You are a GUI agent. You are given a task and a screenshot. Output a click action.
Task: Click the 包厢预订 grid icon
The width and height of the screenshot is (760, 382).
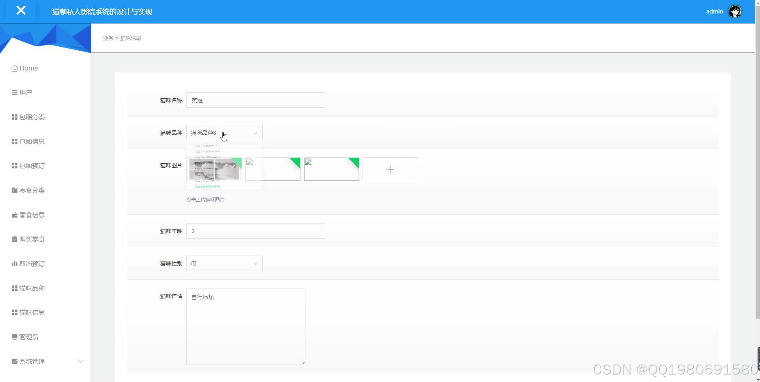point(15,166)
